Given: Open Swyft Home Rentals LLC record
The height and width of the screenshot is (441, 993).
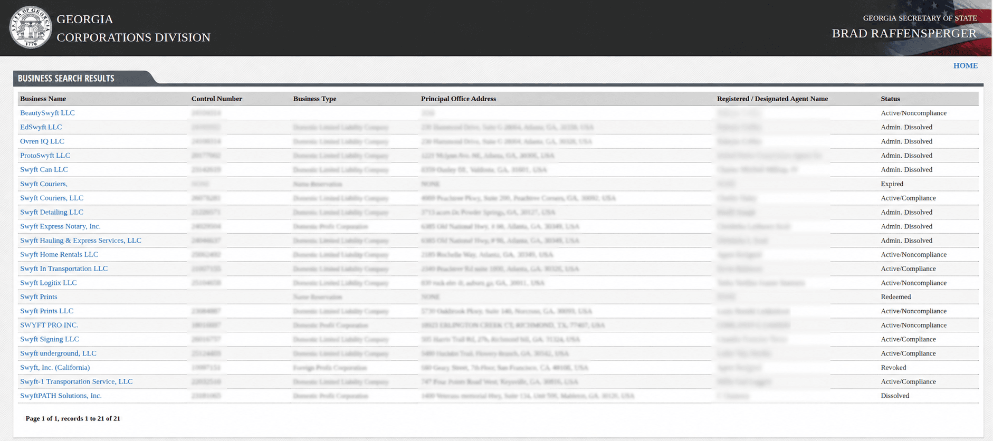Looking at the screenshot, I should pyautogui.click(x=59, y=254).
